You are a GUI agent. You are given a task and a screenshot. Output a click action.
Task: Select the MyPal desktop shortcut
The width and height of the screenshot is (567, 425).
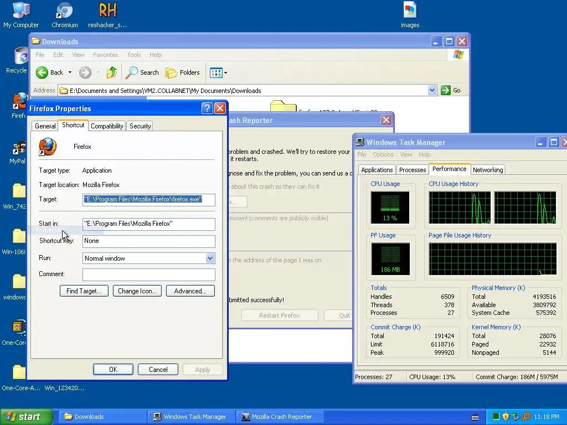point(18,152)
